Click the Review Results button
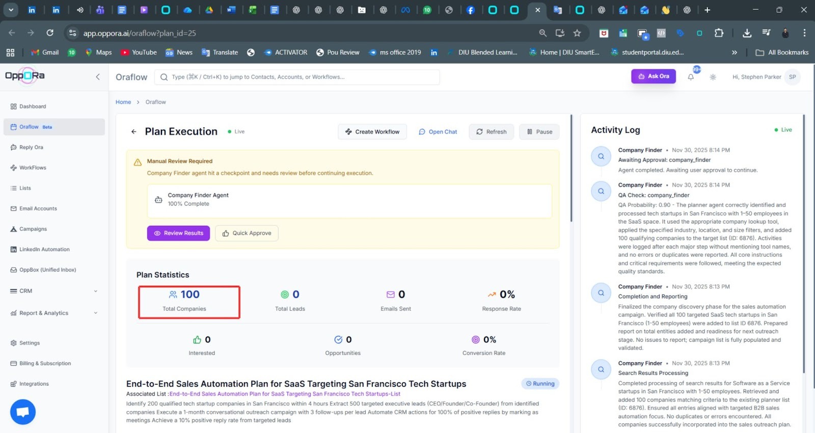Screen dimensions: 815x433 click(178, 233)
